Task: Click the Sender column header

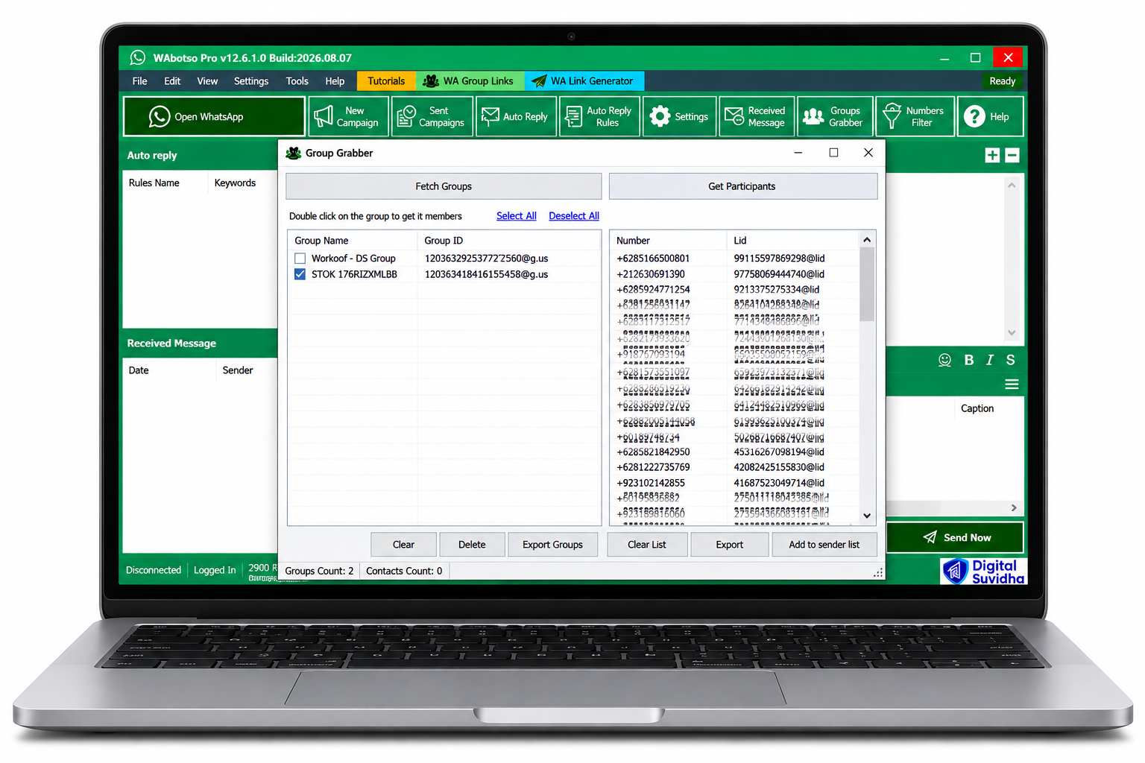Action: pos(238,370)
